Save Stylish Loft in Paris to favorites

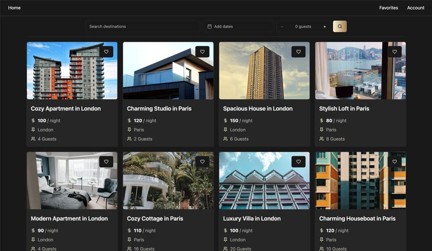pyautogui.click(x=394, y=52)
